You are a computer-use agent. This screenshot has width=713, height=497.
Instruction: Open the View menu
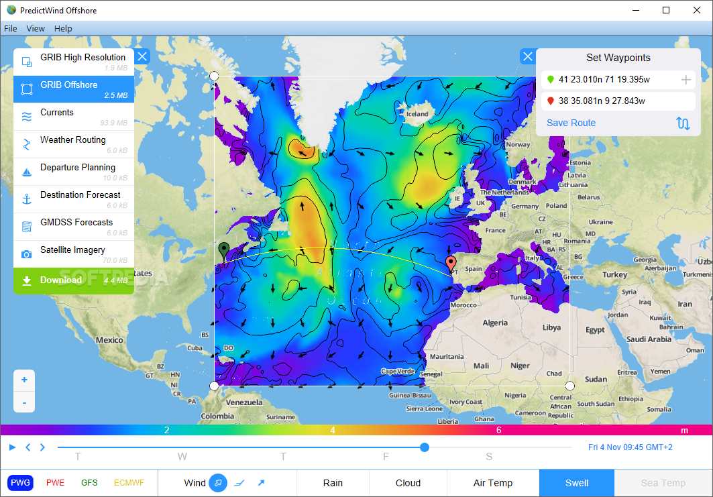tap(36, 29)
